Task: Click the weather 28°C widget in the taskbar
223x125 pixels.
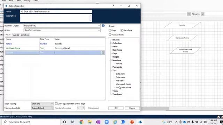Action: (167, 122)
